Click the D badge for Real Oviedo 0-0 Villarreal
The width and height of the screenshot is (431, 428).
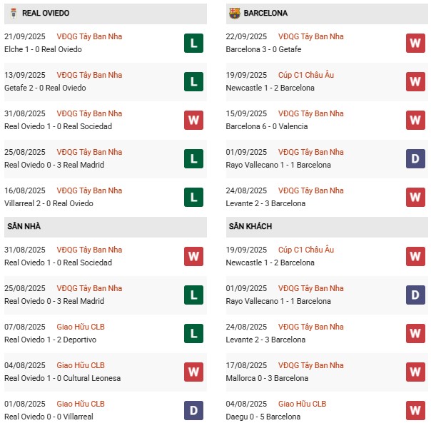pyautogui.click(x=194, y=410)
